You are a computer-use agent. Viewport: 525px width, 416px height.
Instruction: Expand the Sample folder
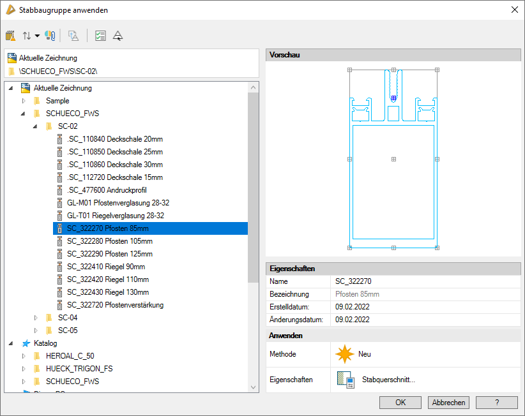pyautogui.click(x=24, y=101)
